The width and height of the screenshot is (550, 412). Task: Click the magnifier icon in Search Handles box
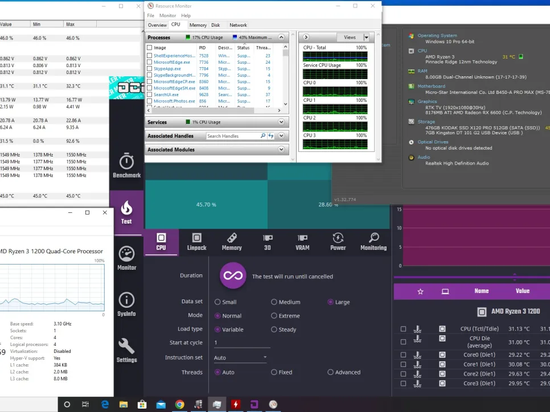pyautogui.click(x=263, y=135)
